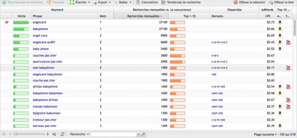Click YouTube icon in transat babymoov row

coord(288,107)
